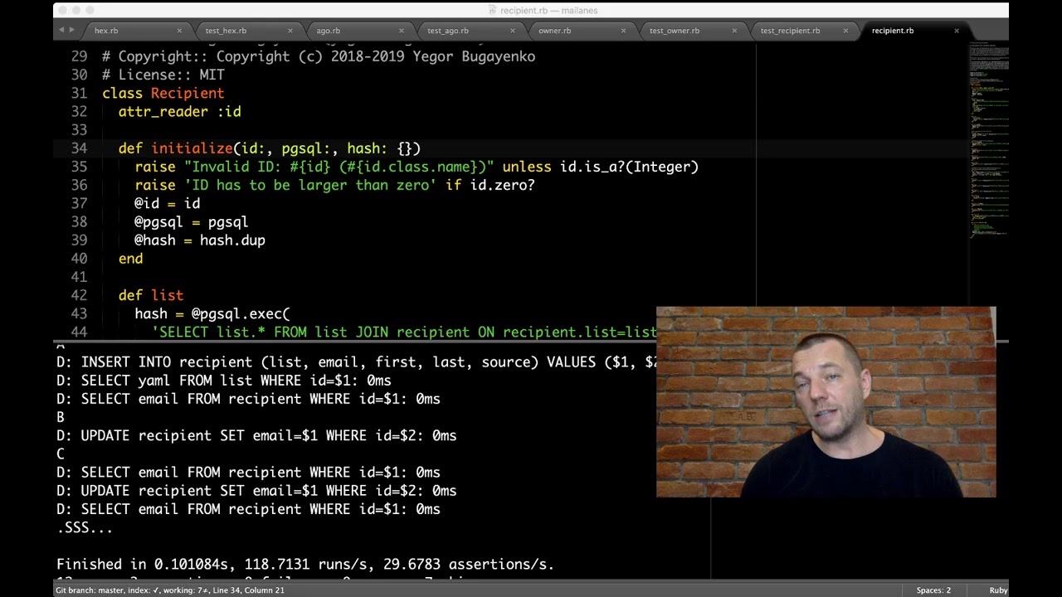Close the test_recipient.rb tab
Image resolution: width=1062 pixels, height=597 pixels.
tap(845, 31)
